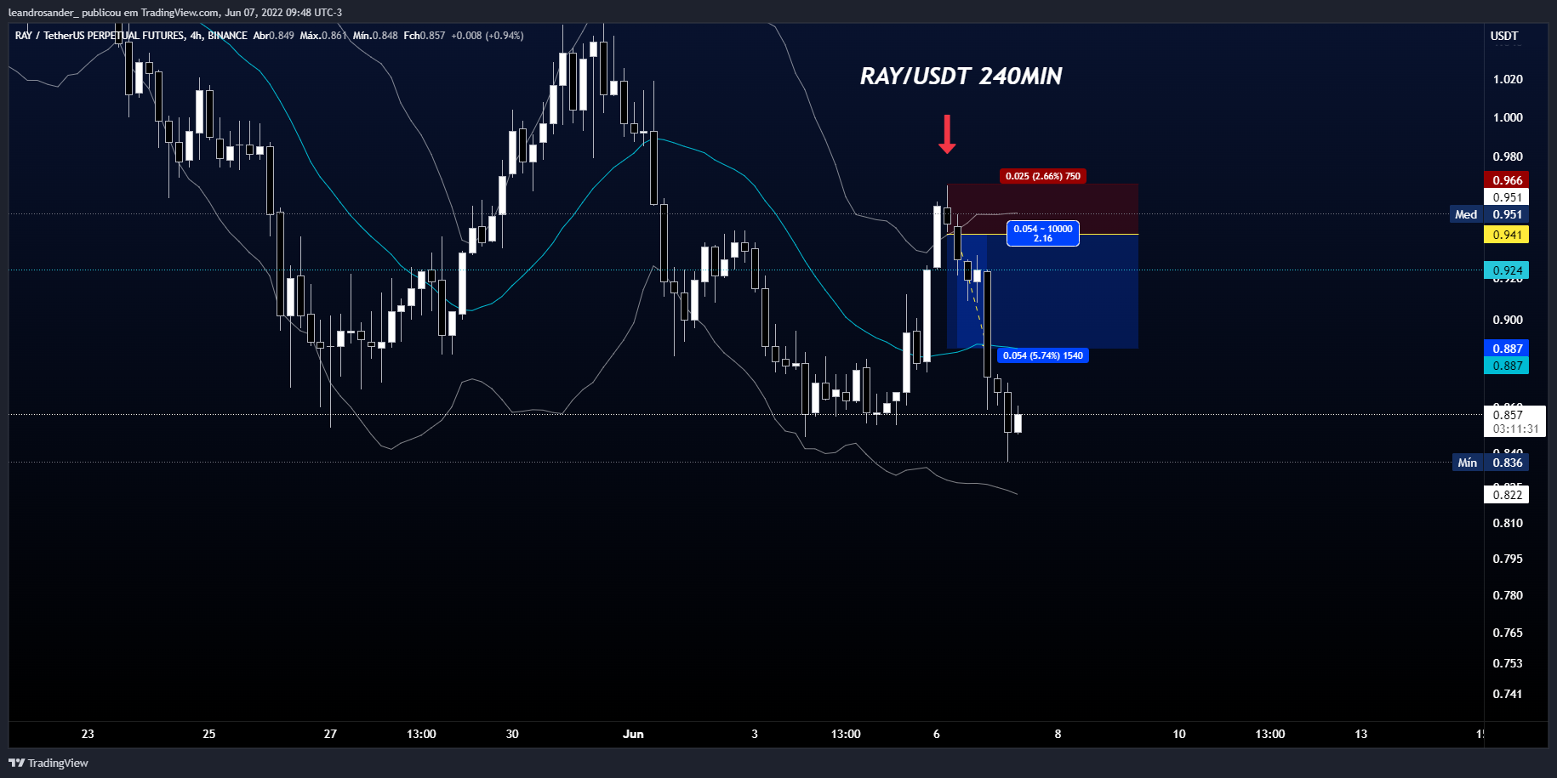The height and width of the screenshot is (778, 1557).
Task: Click the Abr 0.849 open value in legend
Action: pos(273,36)
